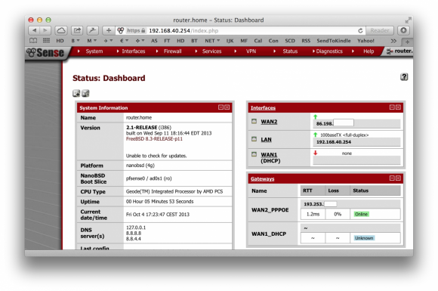Open the iCloud tabs cloud icon
The height and width of the screenshot is (291, 438).
pyautogui.click(x=61, y=30)
